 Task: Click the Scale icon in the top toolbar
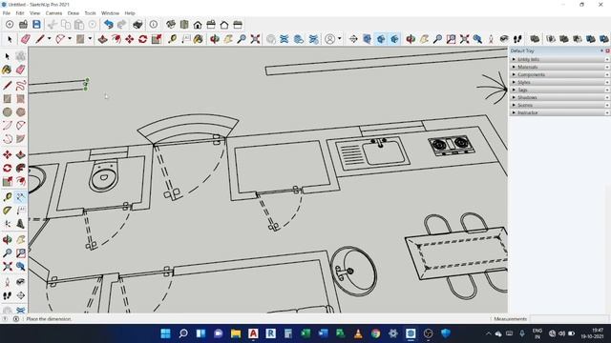[157, 39]
